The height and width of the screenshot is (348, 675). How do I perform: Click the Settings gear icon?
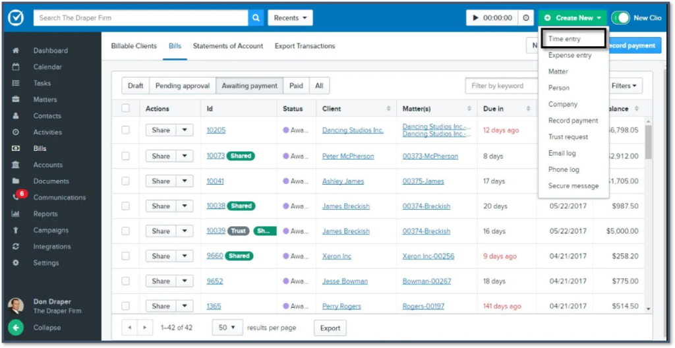[x=16, y=263]
